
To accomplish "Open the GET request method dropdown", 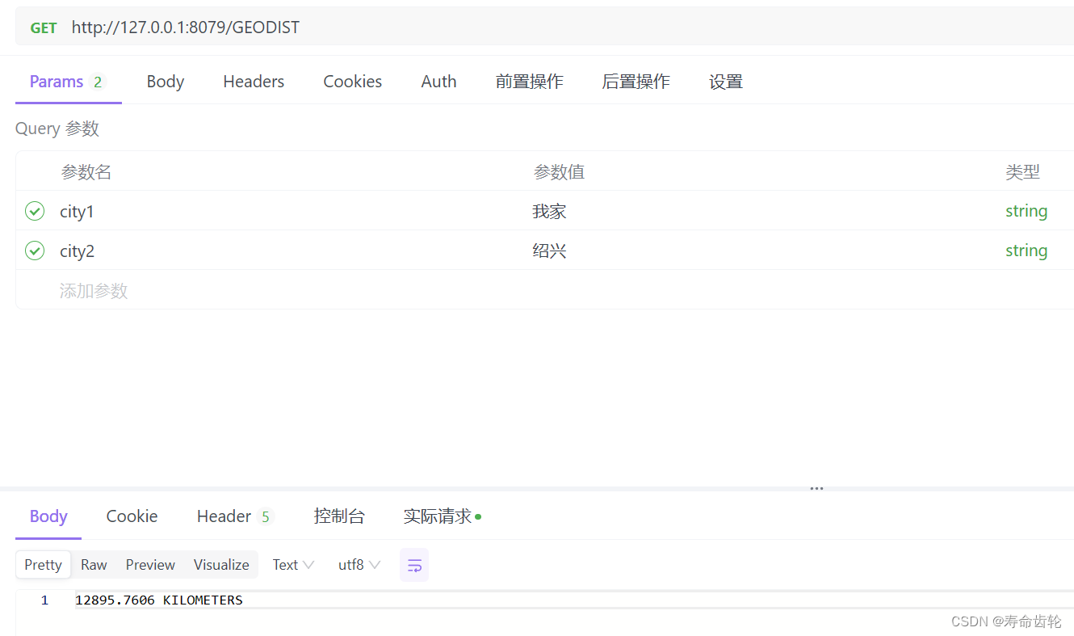I will [x=43, y=27].
